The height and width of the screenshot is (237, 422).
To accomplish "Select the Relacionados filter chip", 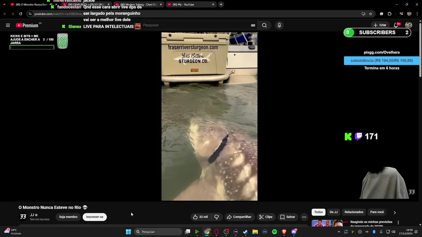I will click(354, 212).
